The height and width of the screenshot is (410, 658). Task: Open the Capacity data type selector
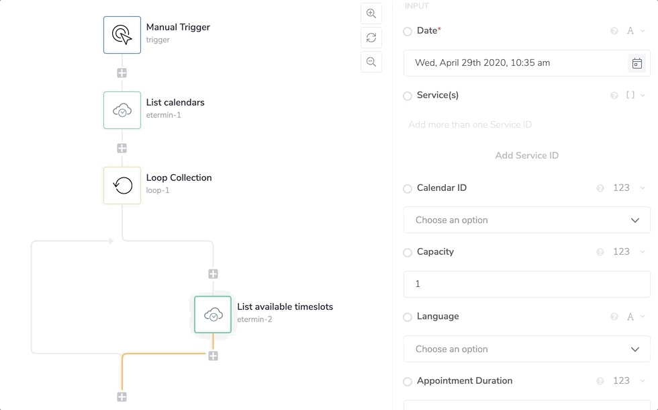tap(626, 252)
